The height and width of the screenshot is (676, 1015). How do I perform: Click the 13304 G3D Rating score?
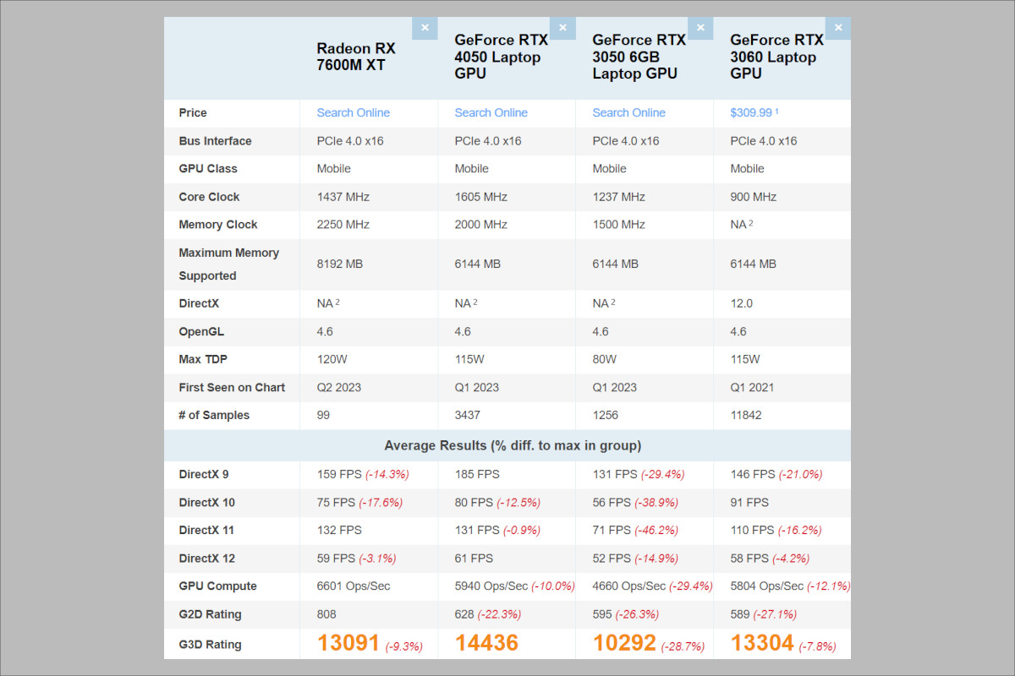pos(762,644)
